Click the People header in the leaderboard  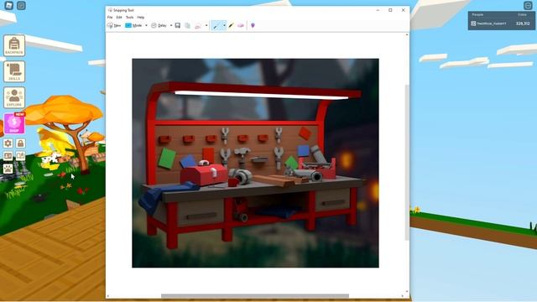[477, 15]
